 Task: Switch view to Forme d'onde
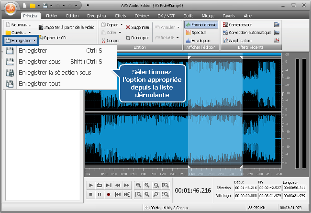pyautogui.click(x=200, y=24)
